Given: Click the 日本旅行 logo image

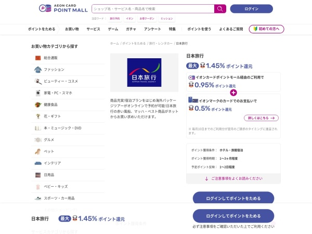Looking at the screenshot, I should point(144,72).
